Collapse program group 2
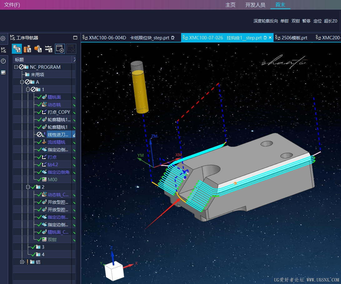The height and width of the screenshot is (284, 341). coord(28,187)
